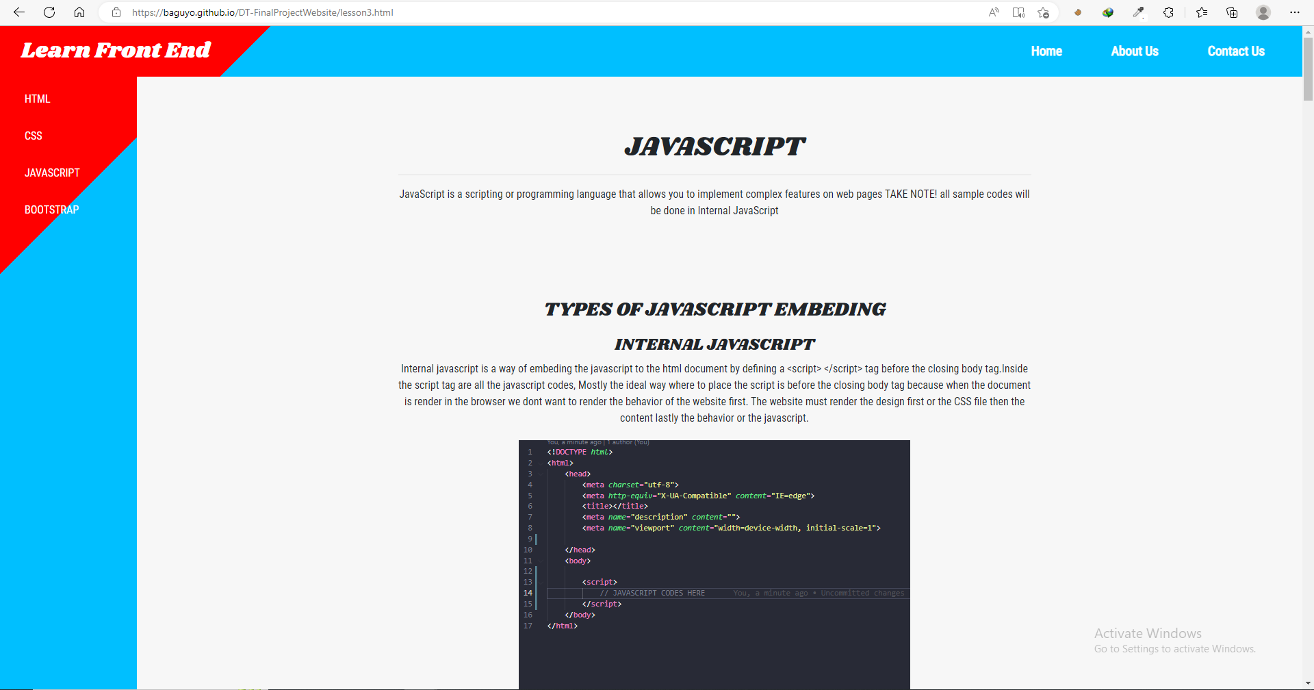Open the Favorites list

(x=1202, y=12)
